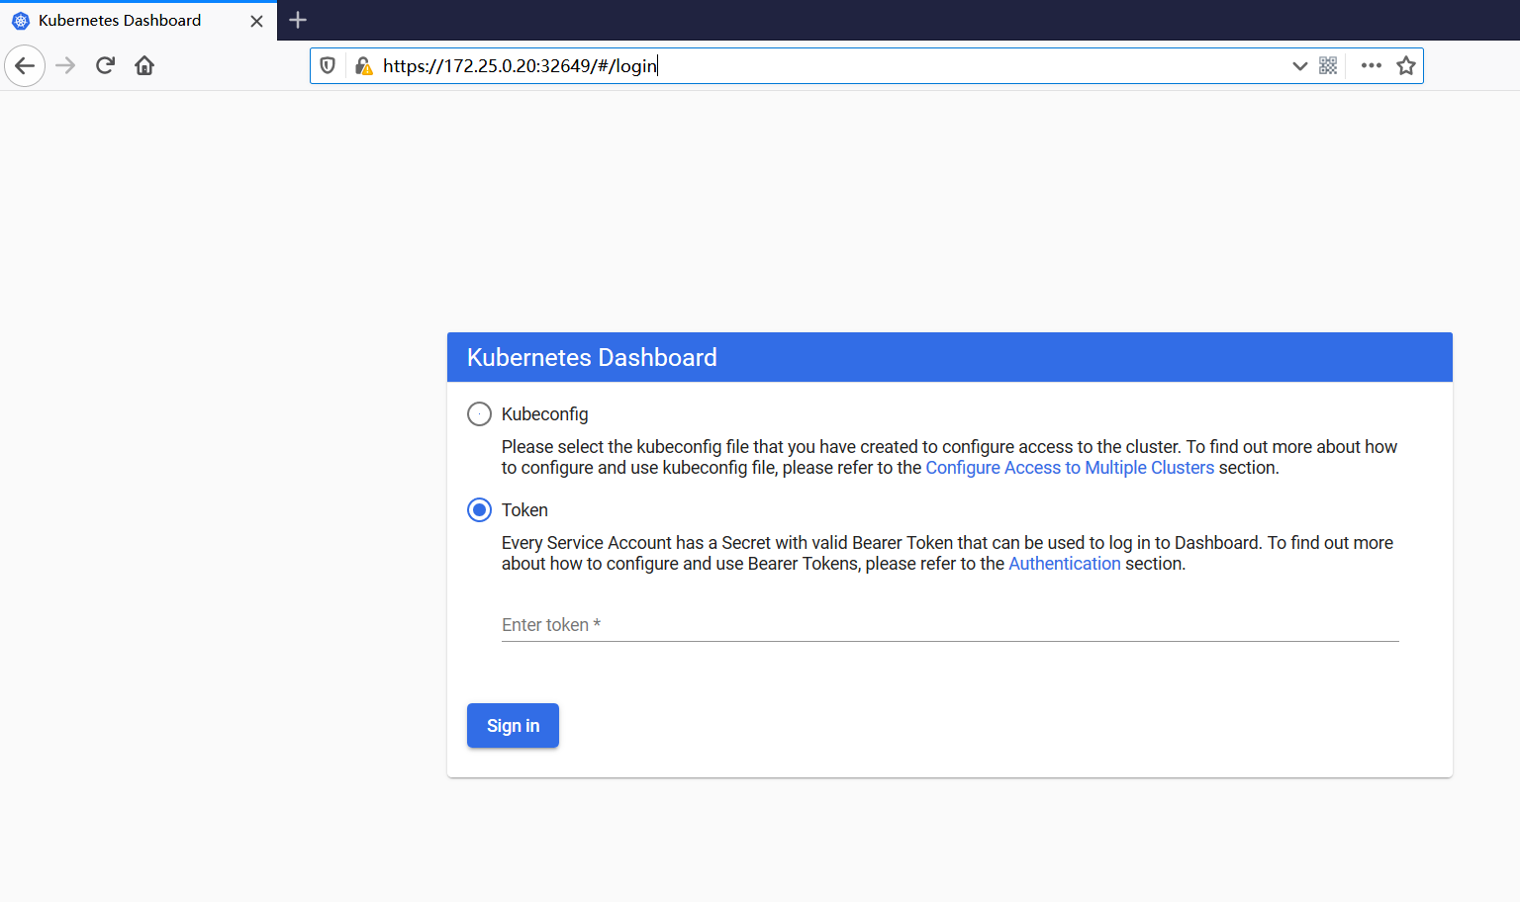Click the Kubernetes favicon on the tab

coord(20,21)
